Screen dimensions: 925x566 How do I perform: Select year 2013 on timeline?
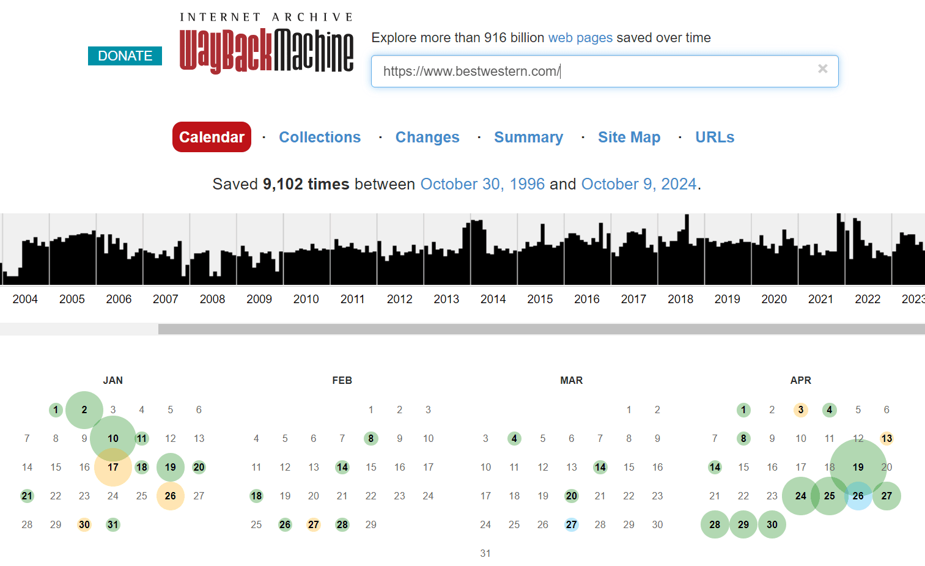pyautogui.click(x=446, y=299)
